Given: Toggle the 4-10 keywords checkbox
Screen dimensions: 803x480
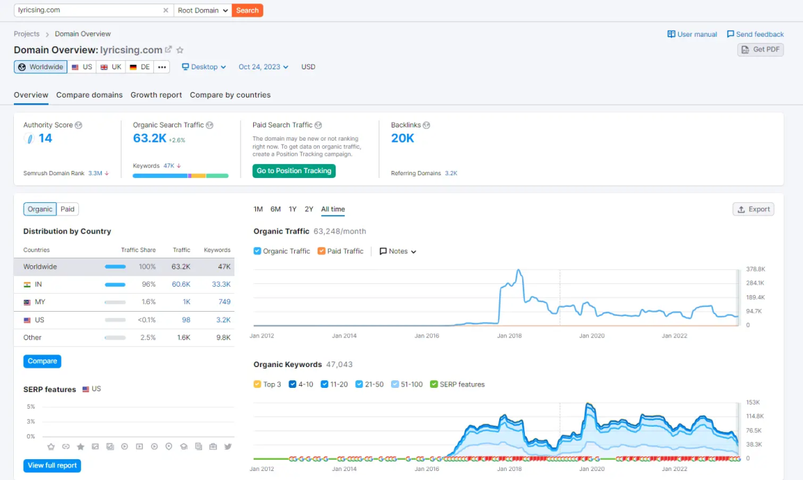Looking at the screenshot, I should coord(293,384).
